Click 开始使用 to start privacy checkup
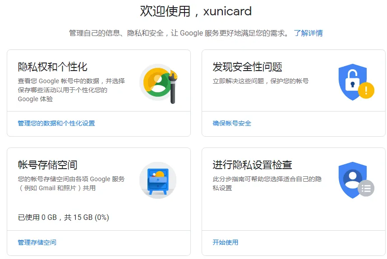The height and width of the screenshot is (259, 387). 226,242
